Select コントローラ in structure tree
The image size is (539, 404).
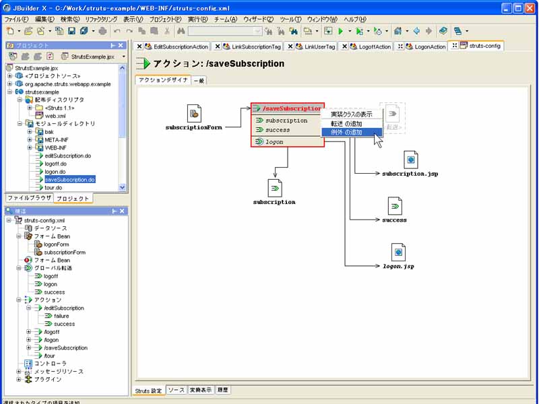[x=50, y=364]
